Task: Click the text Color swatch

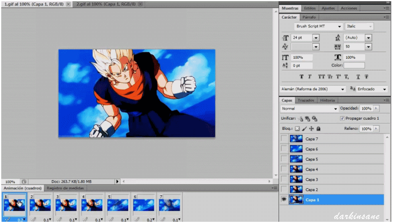Action: (354, 65)
